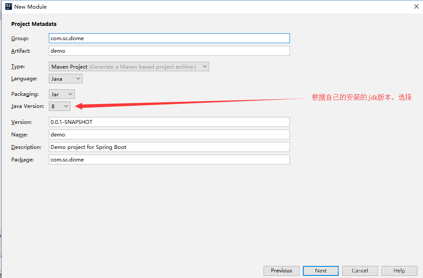Click the New Module title text
This screenshot has height=278, width=423.
[x=31, y=7]
